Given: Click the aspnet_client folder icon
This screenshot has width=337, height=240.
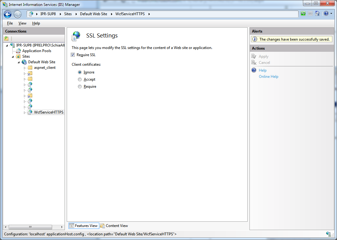Looking at the screenshot, I should (30, 68).
